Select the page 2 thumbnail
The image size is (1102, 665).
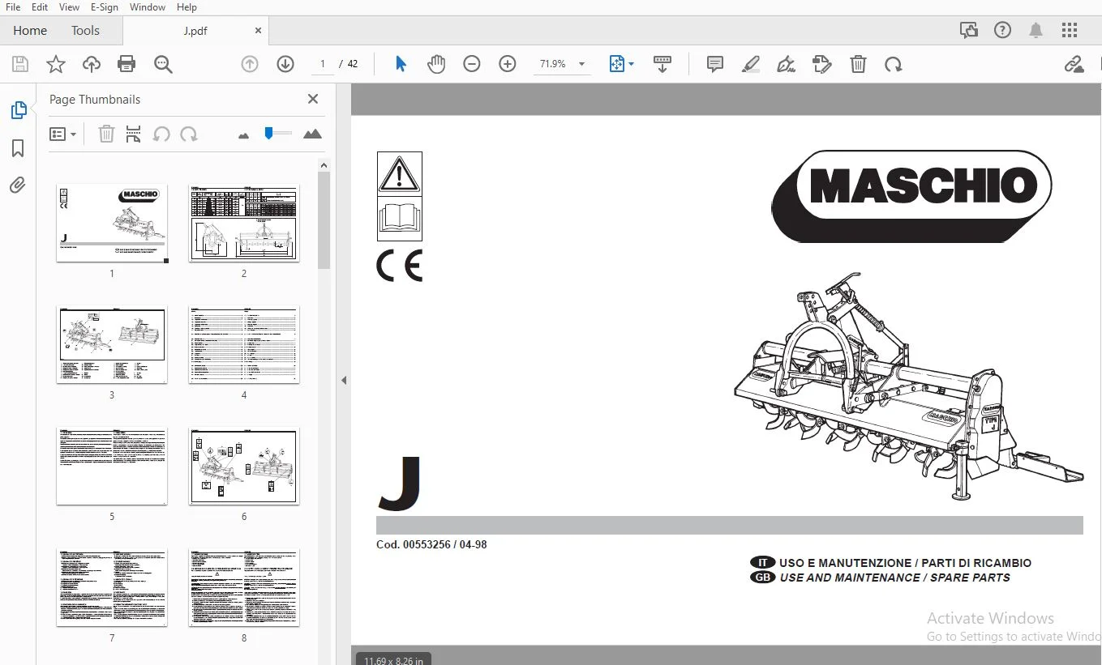click(x=244, y=223)
